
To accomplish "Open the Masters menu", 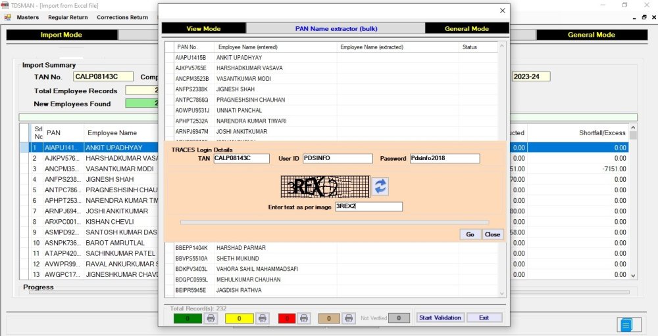I will point(28,17).
